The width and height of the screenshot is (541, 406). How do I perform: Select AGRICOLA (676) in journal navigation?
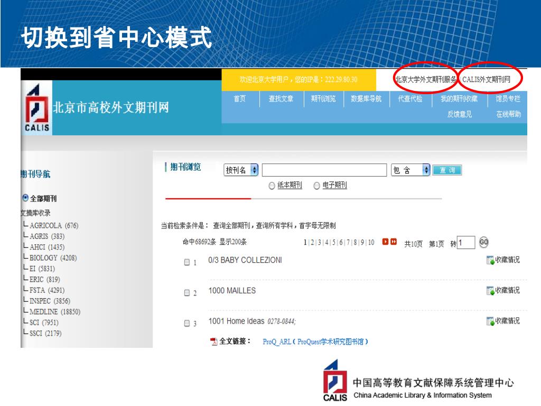[54, 225]
